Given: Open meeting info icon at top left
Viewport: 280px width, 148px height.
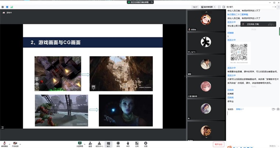Looking at the screenshot, I should (x=3, y=7).
